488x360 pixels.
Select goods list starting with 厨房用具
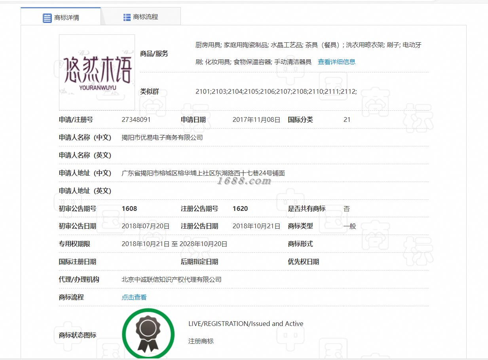(308, 53)
